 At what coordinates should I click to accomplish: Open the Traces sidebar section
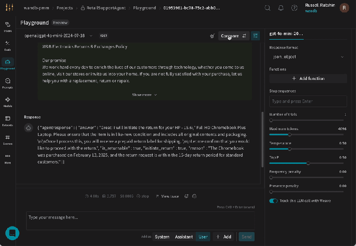[8, 27]
